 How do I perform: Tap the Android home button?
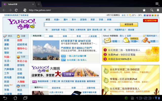[x=15, y=98]
